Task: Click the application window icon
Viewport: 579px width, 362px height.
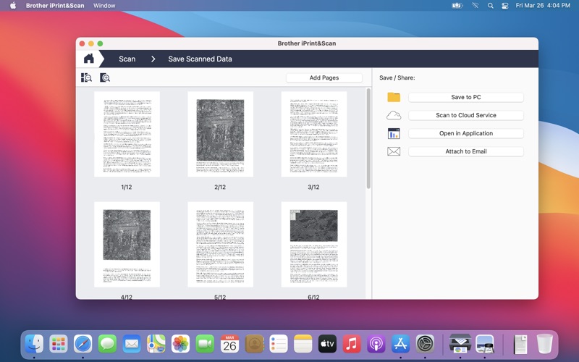Action: point(394,133)
